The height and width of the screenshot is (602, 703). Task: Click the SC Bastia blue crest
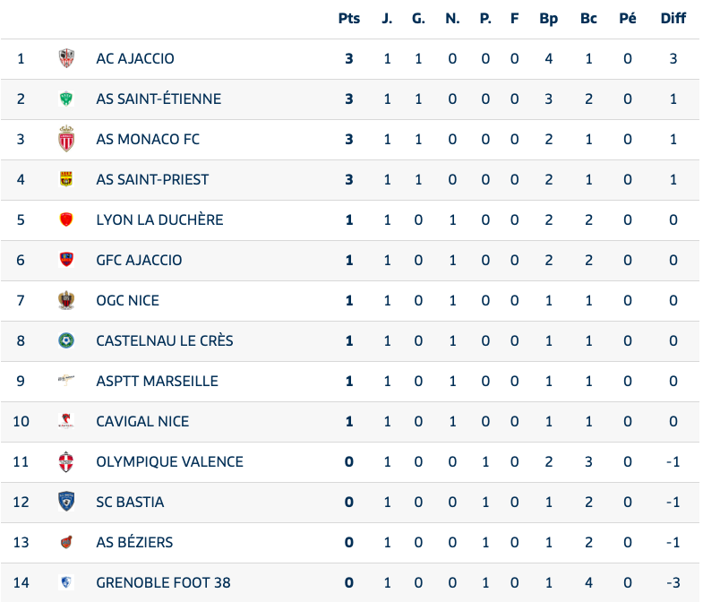click(66, 503)
